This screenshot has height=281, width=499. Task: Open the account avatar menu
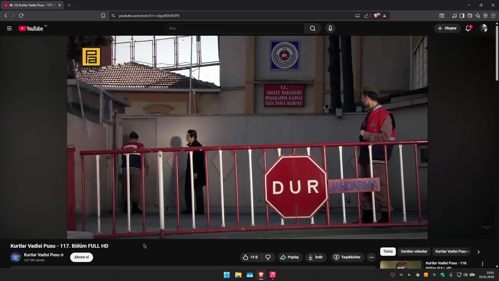pyautogui.click(x=483, y=28)
